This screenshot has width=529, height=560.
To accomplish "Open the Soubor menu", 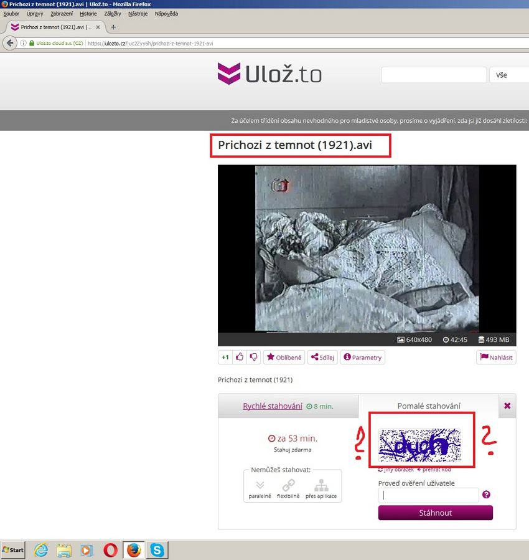I will 11,14.
